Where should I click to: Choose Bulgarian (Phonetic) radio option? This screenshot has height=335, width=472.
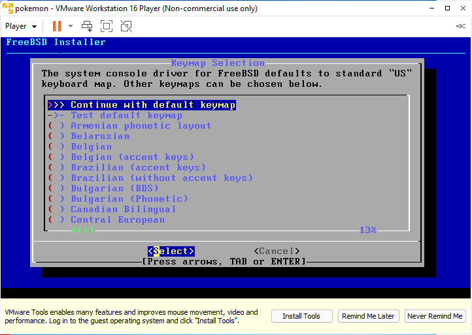pos(118,199)
